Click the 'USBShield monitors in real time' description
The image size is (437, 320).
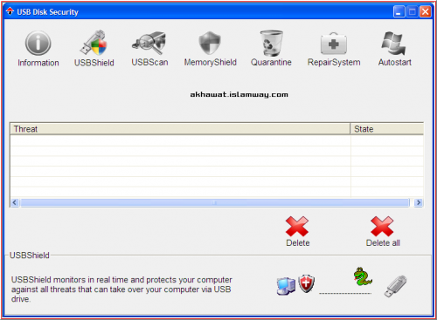(x=121, y=289)
